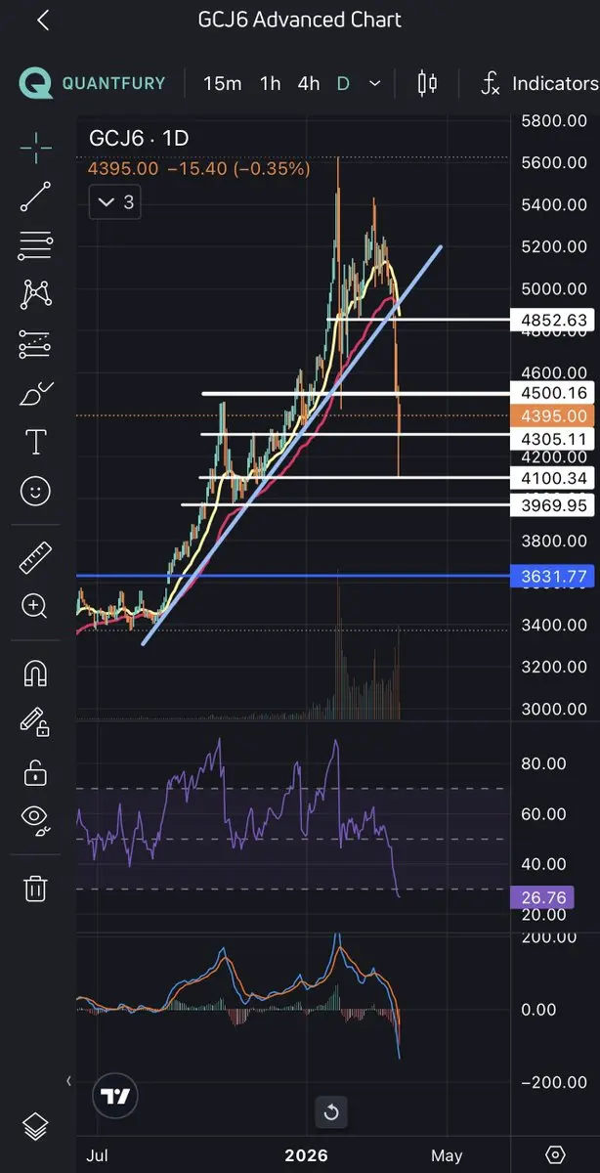Activate the ruler measure tool
This screenshot has height=1173, width=600.
[35, 558]
